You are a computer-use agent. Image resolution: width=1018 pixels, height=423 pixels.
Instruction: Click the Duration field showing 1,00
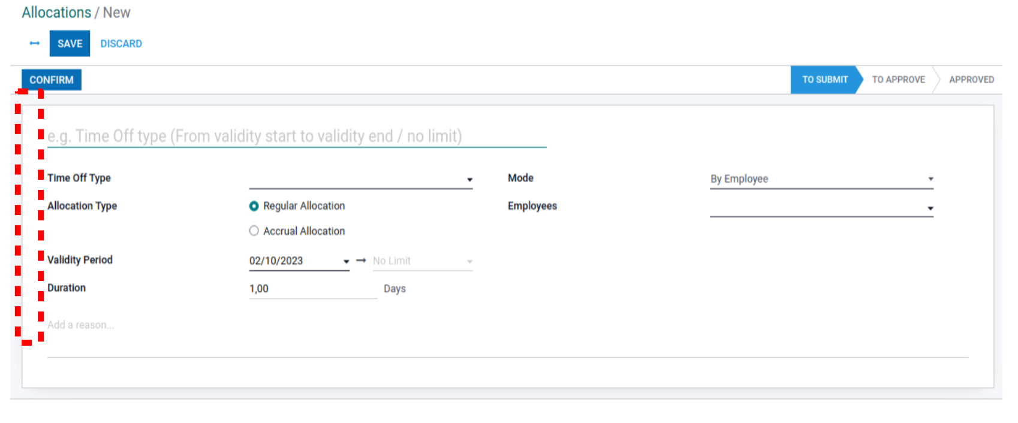coord(312,289)
